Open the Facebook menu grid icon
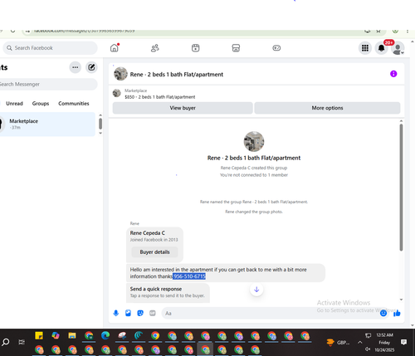The width and height of the screenshot is (415, 356). (365, 48)
